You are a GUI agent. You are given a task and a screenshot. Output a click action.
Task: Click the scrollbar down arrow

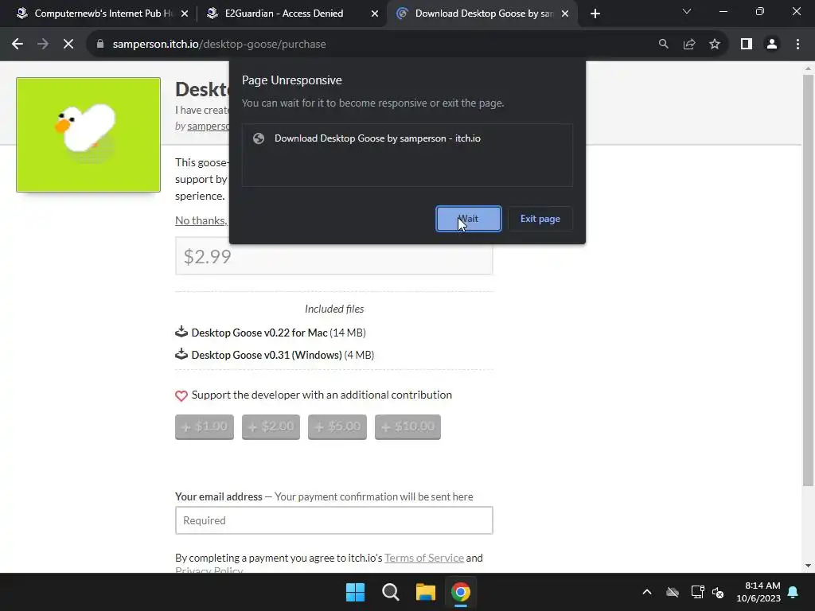coord(808,566)
